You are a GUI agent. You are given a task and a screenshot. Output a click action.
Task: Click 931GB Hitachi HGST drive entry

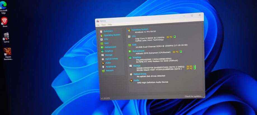click(x=159, y=70)
